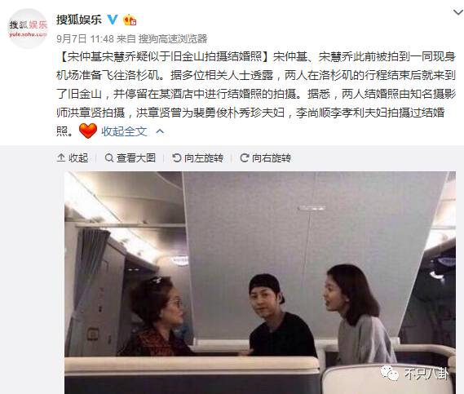Rotate the picture with 向左旋转
The height and width of the screenshot is (394, 464).
point(204,157)
